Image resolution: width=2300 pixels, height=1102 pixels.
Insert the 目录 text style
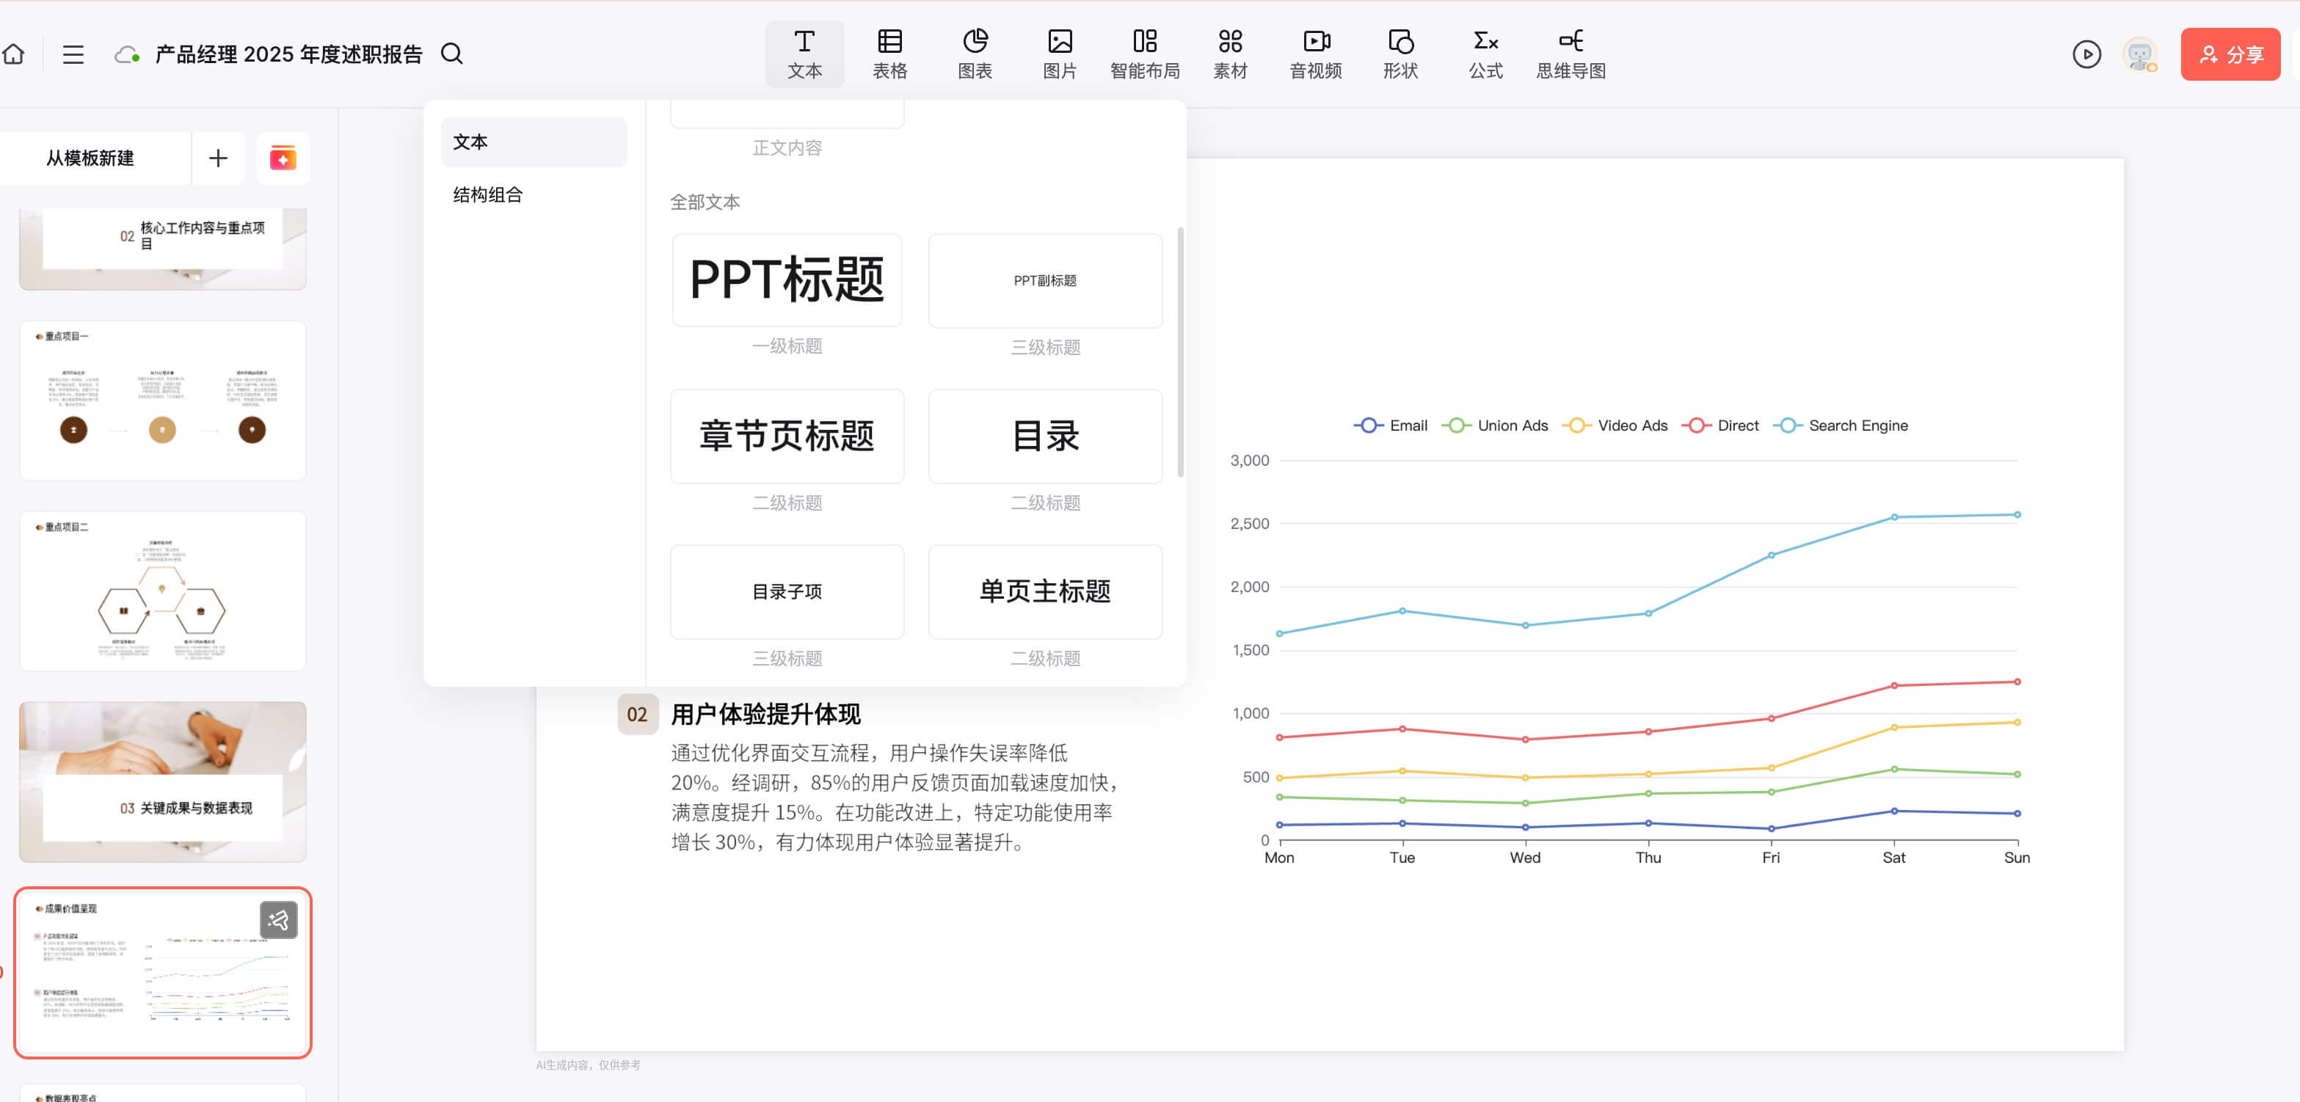1044,437
